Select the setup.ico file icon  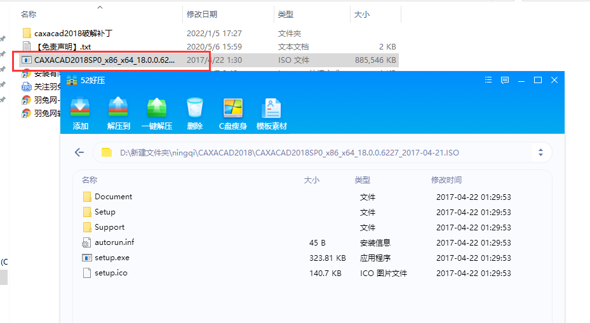tap(87, 273)
